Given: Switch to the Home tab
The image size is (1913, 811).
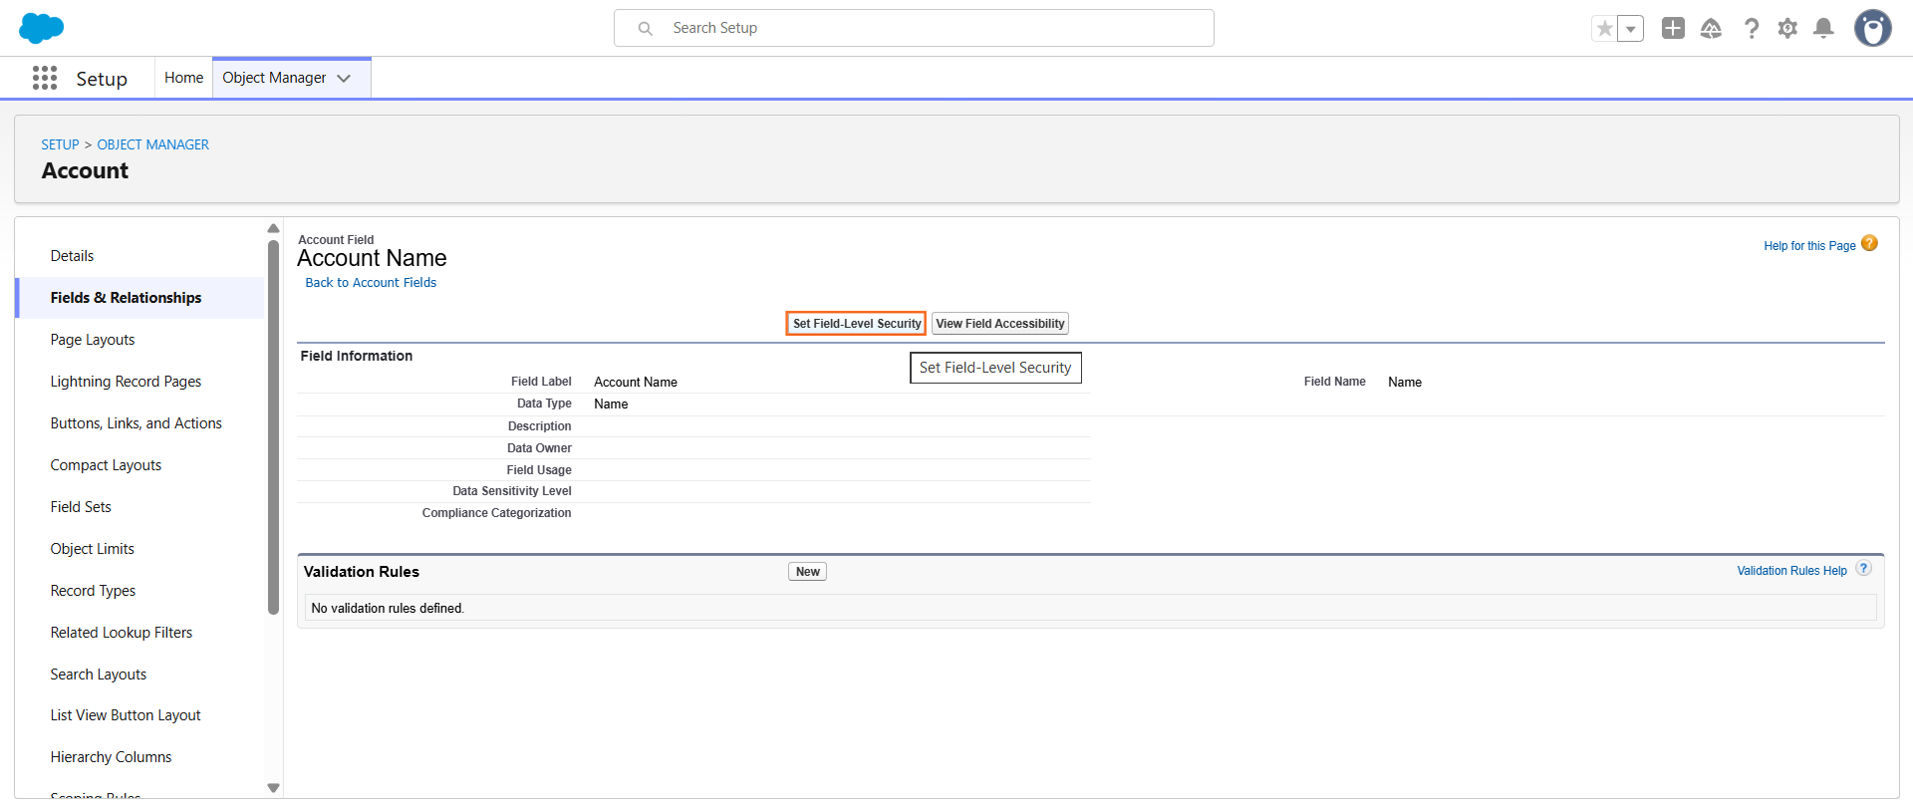Looking at the screenshot, I should 183,78.
